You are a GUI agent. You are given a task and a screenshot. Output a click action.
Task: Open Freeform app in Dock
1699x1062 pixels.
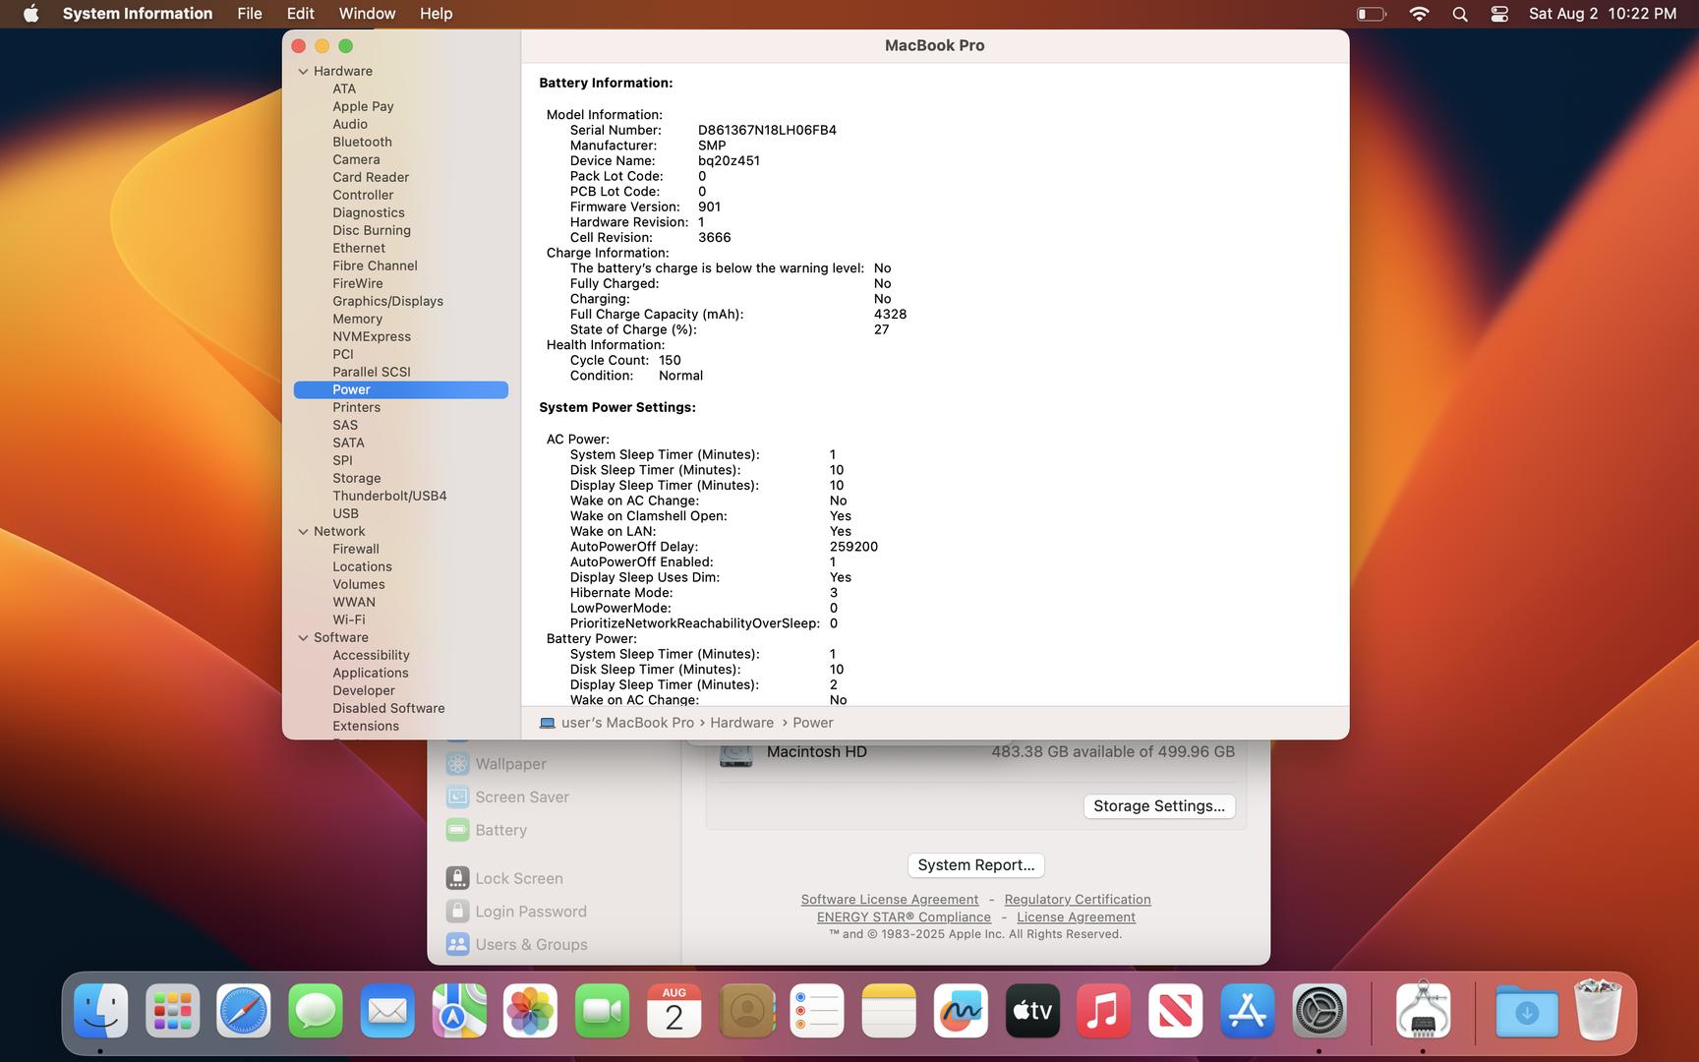(x=961, y=1011)
